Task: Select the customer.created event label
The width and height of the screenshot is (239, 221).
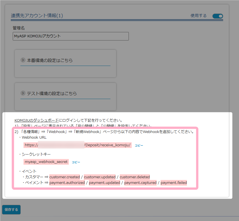Action: [x=65, y=177]
